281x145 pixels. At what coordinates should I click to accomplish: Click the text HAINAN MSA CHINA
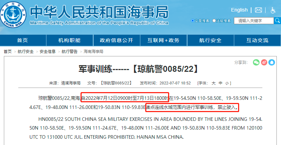click(x=160, y=137)
